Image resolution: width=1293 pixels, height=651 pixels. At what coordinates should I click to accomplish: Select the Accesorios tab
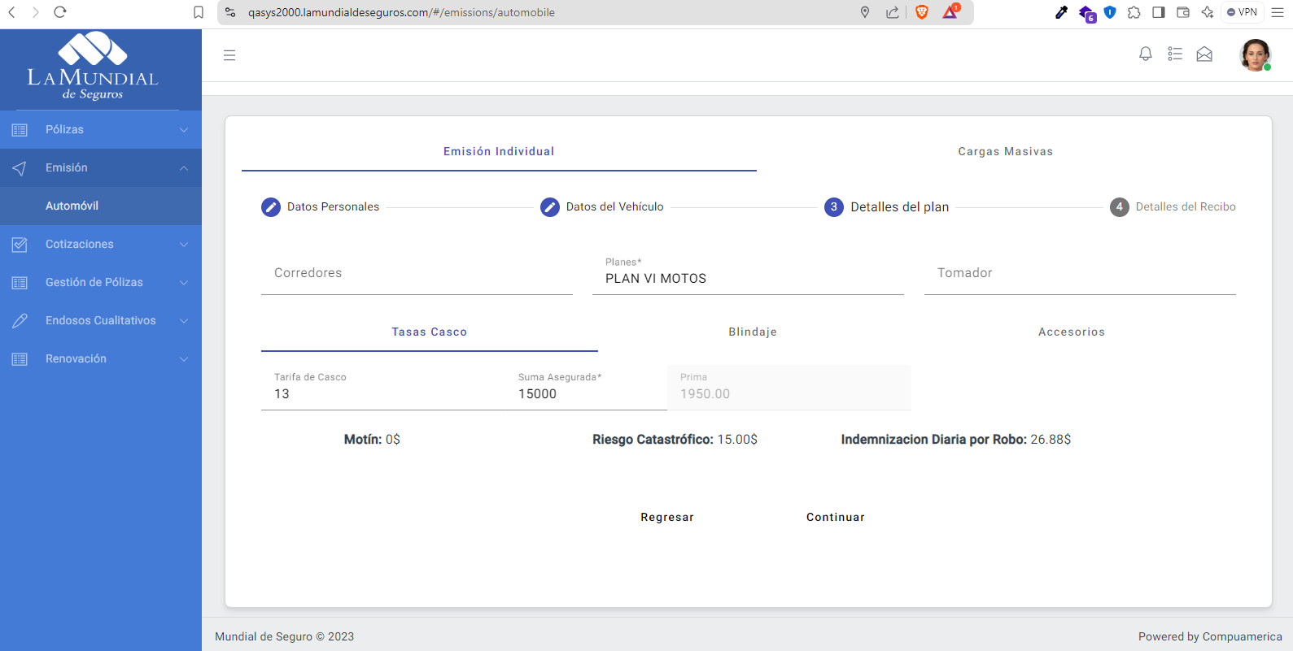point(1071,332)
